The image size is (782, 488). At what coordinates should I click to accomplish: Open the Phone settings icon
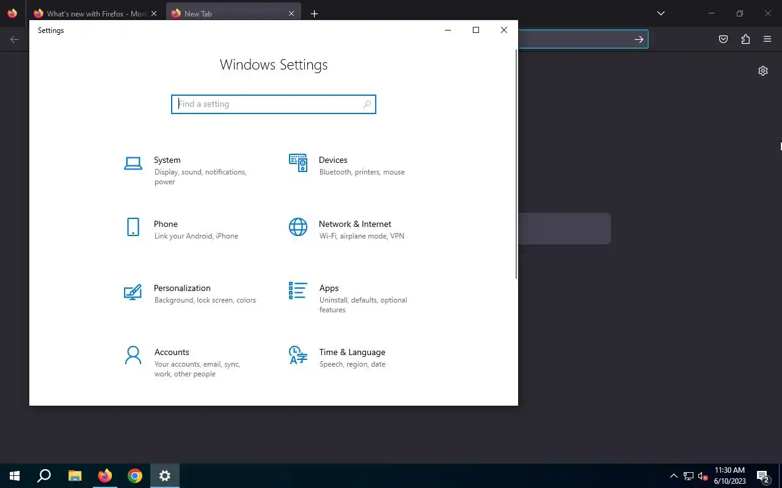tap(133, 227)
